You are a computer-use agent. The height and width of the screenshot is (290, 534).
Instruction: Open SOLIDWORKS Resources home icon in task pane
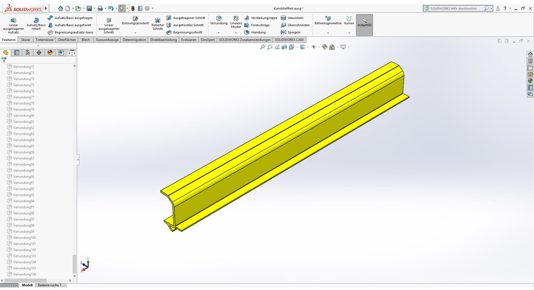coord(530,54)
